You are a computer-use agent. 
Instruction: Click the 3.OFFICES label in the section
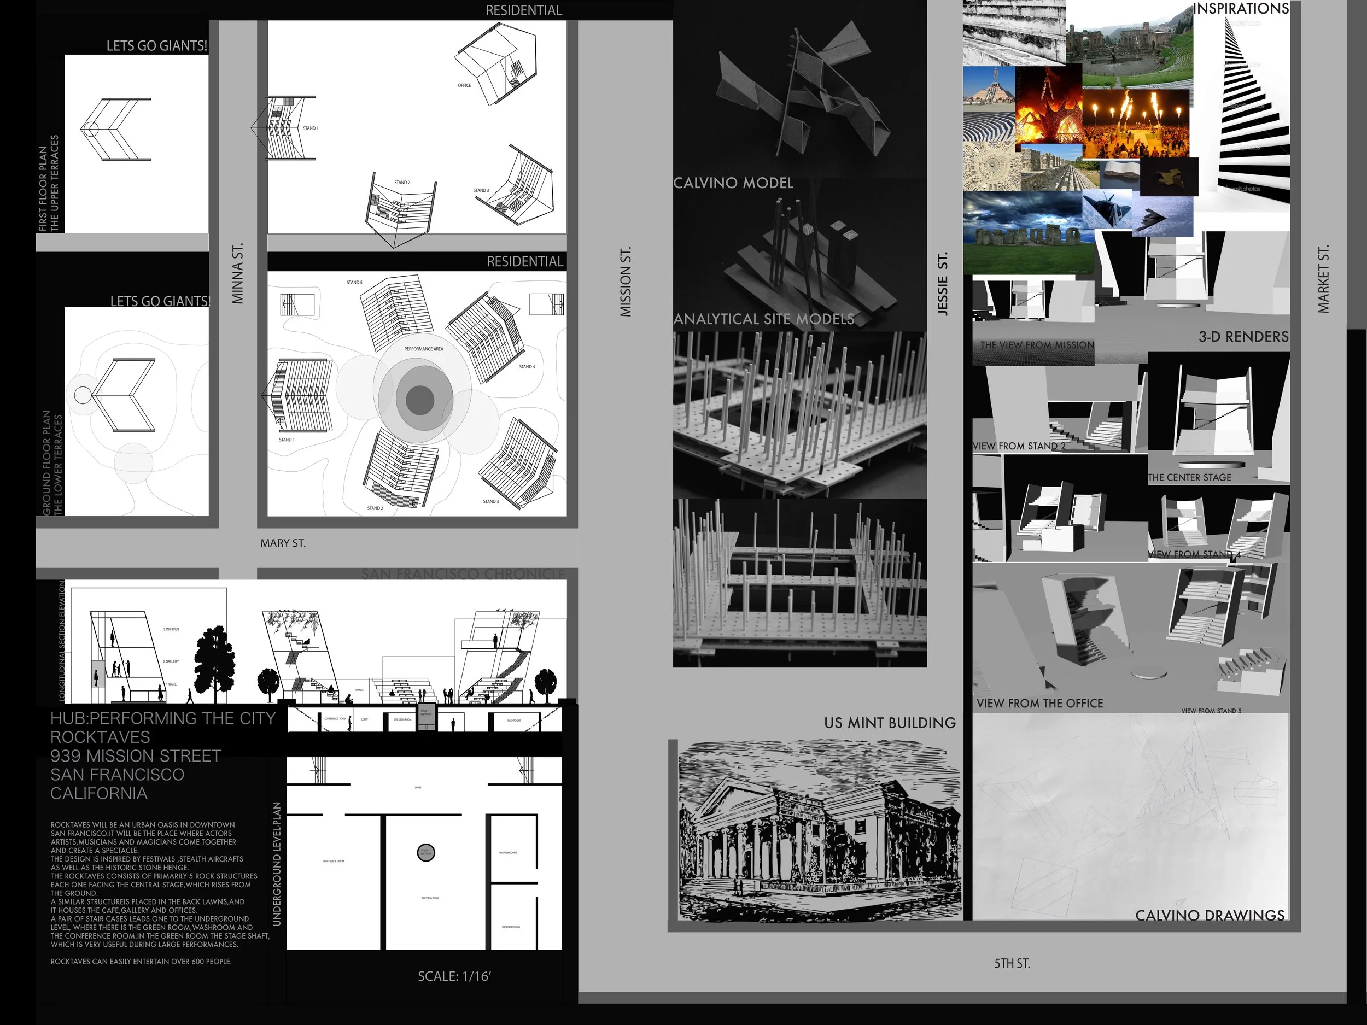[171, 629]
